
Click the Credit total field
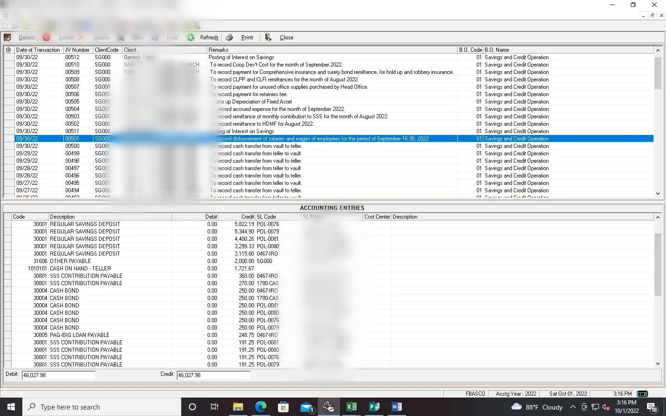point(213,375)
